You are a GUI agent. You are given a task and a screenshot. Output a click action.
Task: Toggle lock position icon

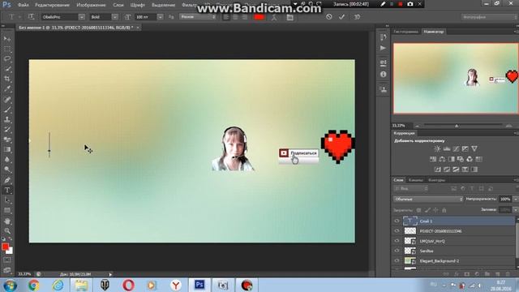pyautogui.click(x=435, y=210)
